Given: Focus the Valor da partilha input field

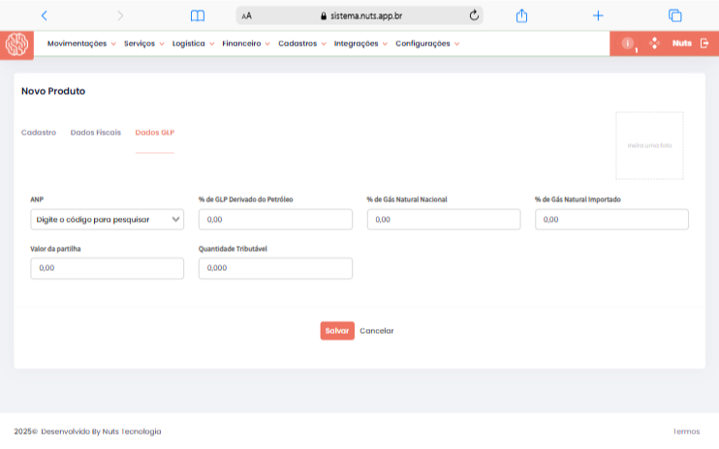Looking at the screenshot, I should (x=107, y=268).
